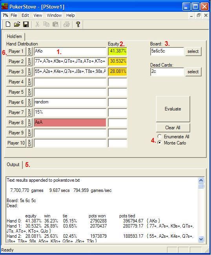Click the Player 1 button
The width and height of the screenshot is (211, 255).
coord(16,51)
